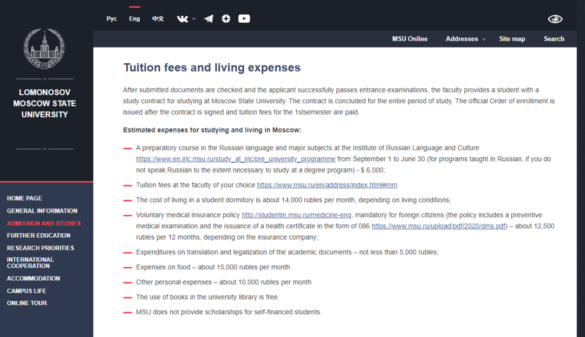Expand the VK dropdown arrow

194,19
